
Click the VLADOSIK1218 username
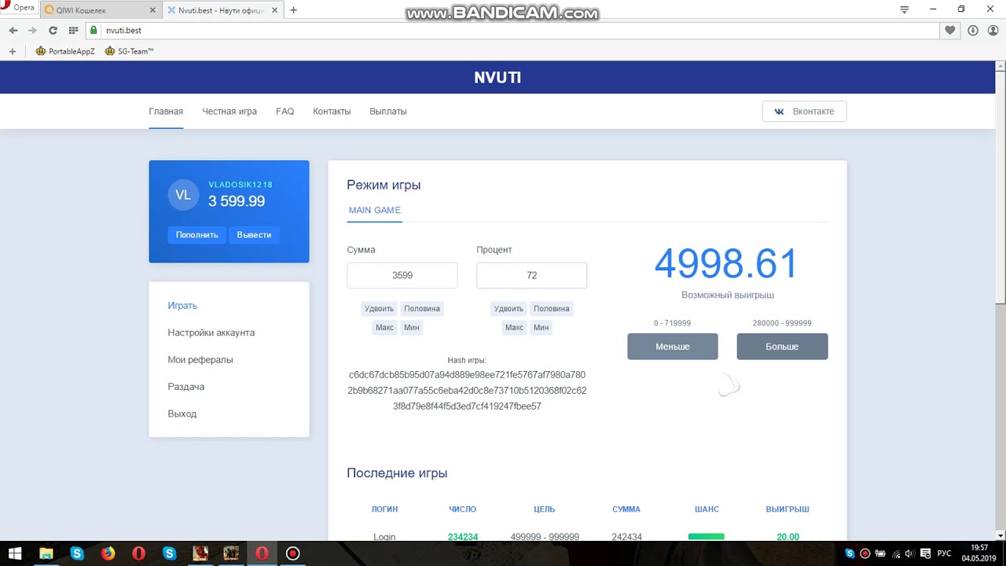tap(240, 185)
